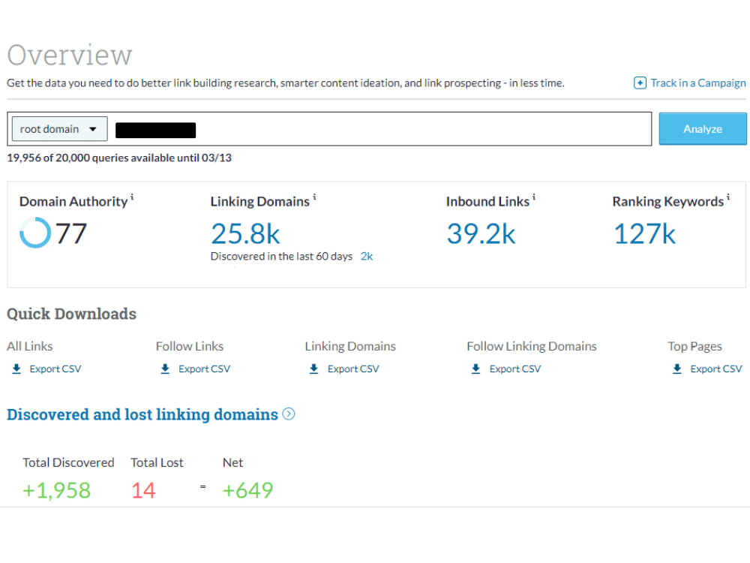
Task: Click the +1,958 Total Discovered value
Action: [x=56, y=490]
